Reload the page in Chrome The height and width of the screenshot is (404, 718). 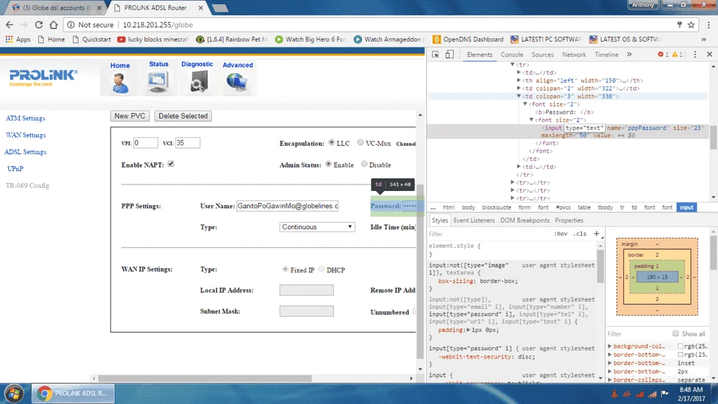coord(39,25)
